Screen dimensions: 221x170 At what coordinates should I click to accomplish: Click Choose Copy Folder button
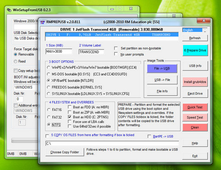click(x=64, y=152)
